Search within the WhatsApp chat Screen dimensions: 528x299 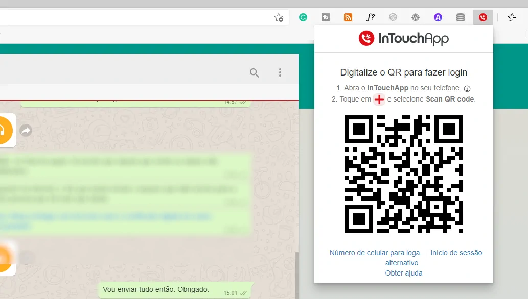(254, 72)
